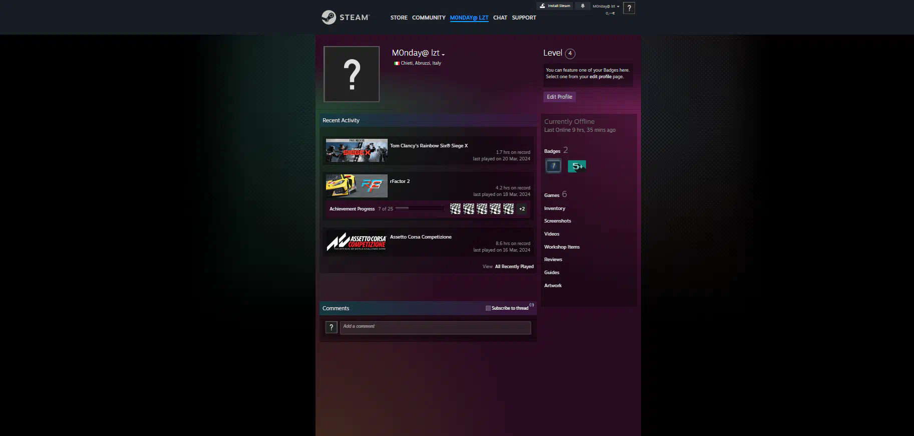Click the +2 more achievements box
914x436 pixels.
pos(522,209)
